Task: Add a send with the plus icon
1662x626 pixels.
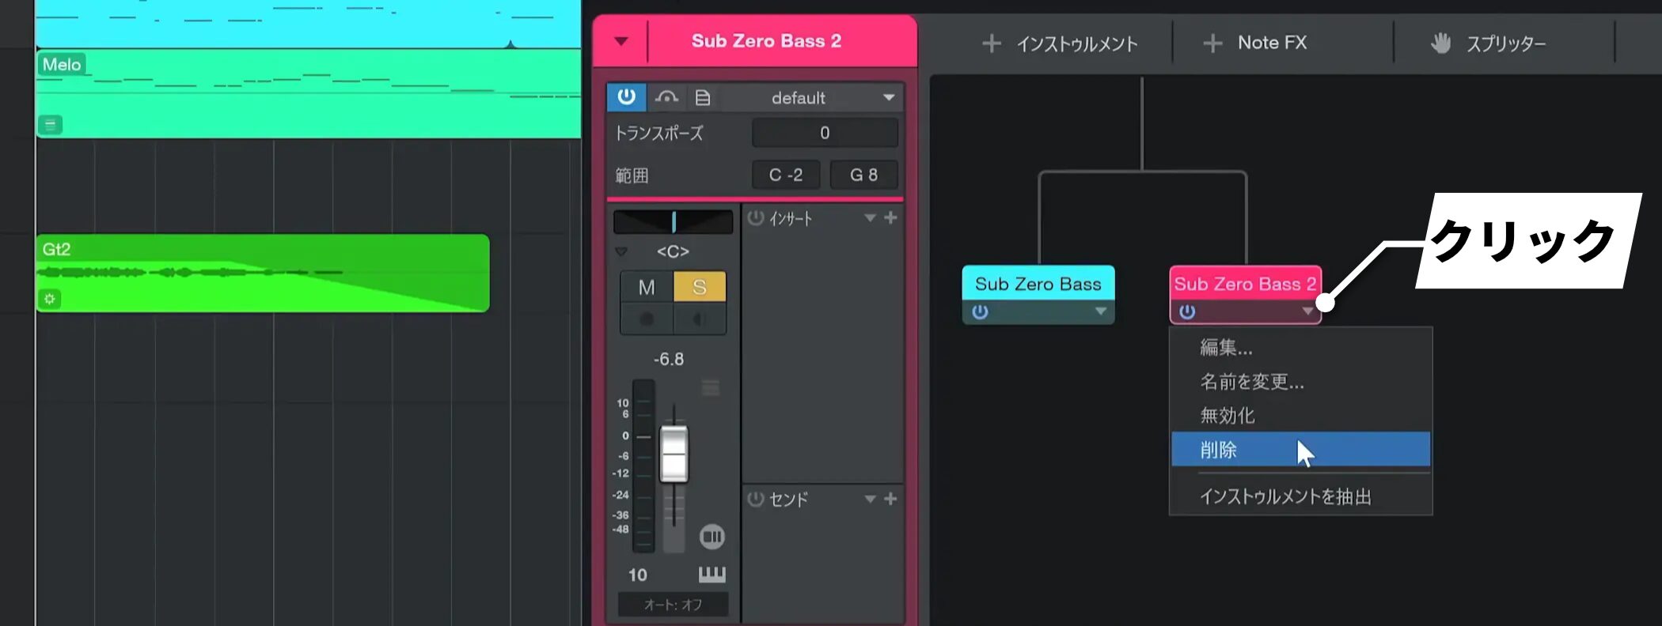Action: coord(890,499)
